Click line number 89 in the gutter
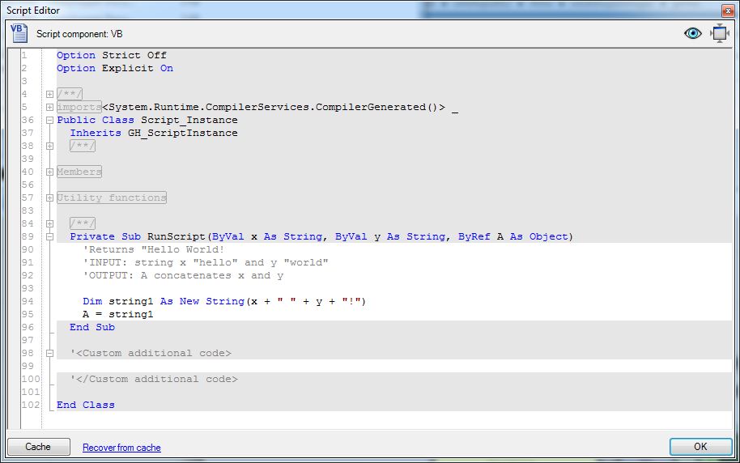Screen dimensions: 740x463 click(28, 236)
